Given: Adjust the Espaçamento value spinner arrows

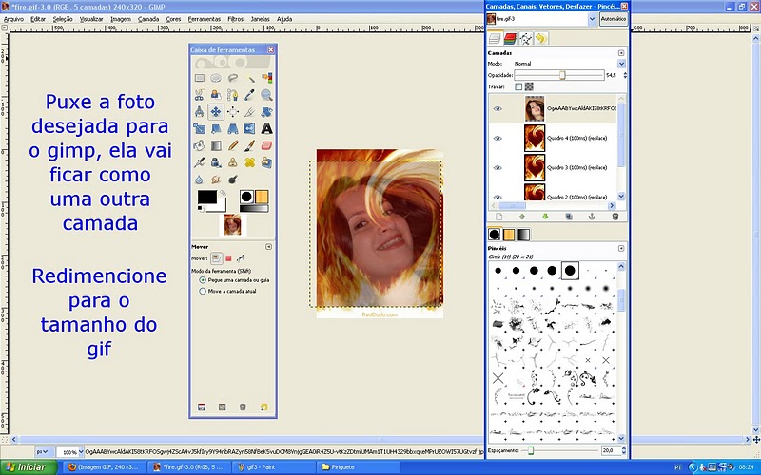Looking at the screenshot, I should pos(624,450).
